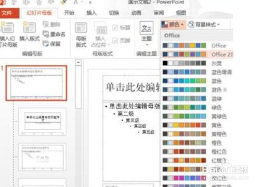Select the second layout thumbnail
Viewport: 263px width, 187px height.
tap(42, 122)
